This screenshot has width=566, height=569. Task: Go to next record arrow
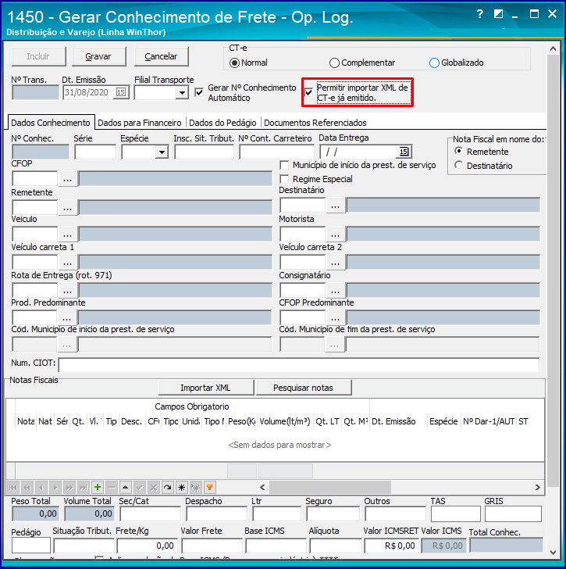pos(55,488)
